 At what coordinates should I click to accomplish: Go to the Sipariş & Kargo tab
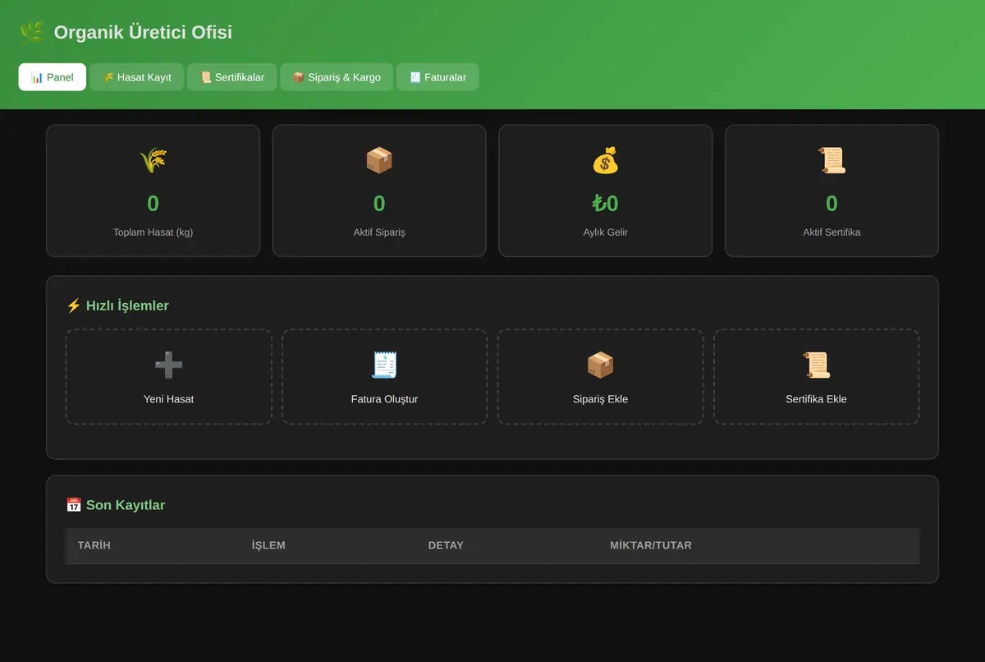pos(337,77)
